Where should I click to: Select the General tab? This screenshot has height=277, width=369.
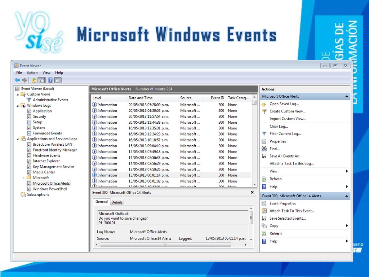(101, 202)
